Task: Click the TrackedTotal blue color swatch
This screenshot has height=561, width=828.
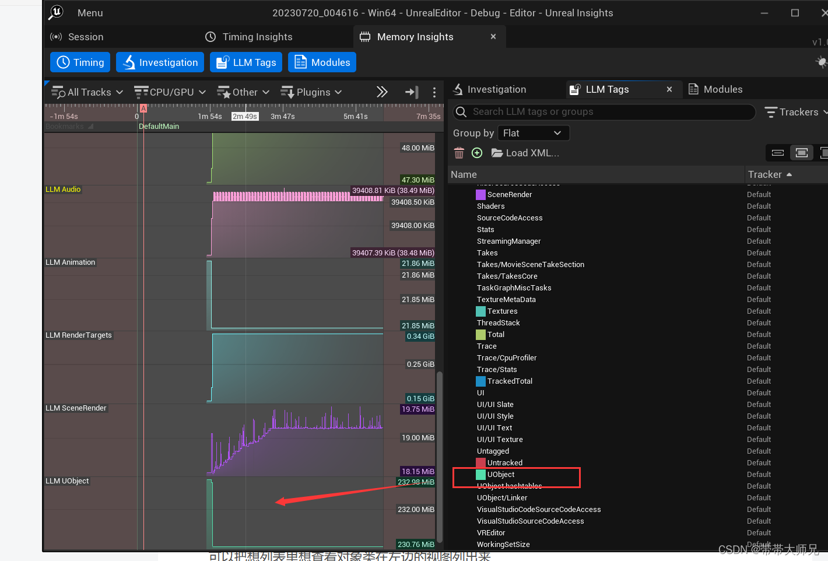Action: [x=480, y=381]
